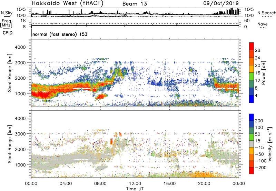This screenshot has width=276, height=191.
Task: Click "2000" on the velocity panel axis
Action: [20, 149]
